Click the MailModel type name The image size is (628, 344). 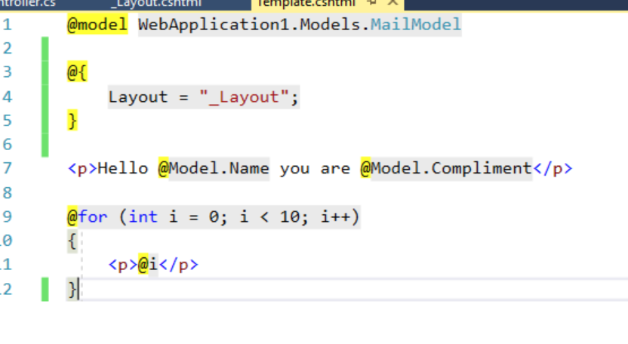click(x=415, y=24)
